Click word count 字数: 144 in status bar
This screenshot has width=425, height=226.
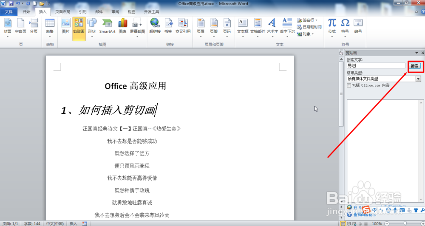[32, 223]
